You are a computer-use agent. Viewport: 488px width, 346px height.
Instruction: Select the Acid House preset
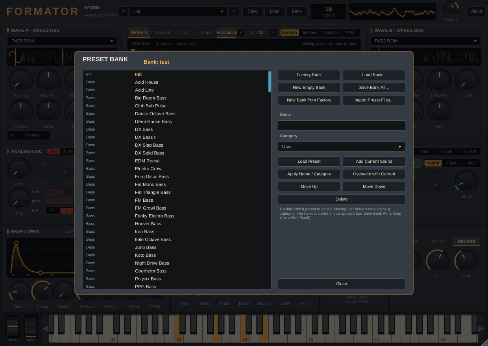click(x=176, y=82)
